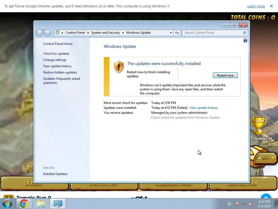
Task: Click the Control Panel icon in address bar
Action: click(58, 33)
